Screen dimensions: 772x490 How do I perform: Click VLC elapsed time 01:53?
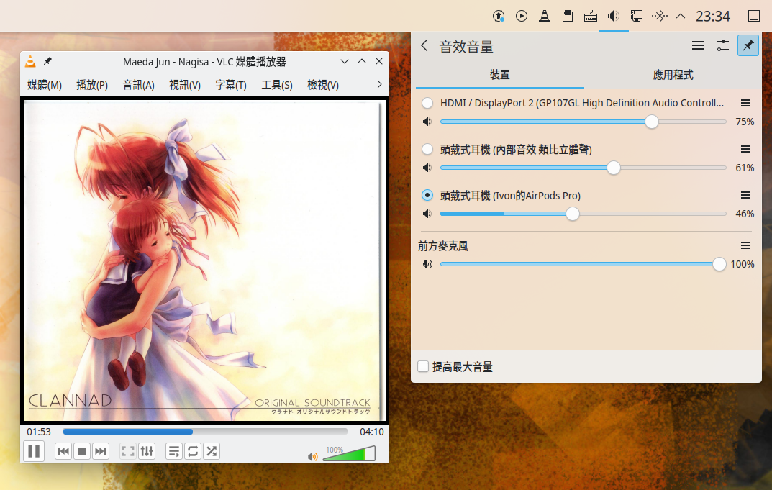[x=39, y=432]
